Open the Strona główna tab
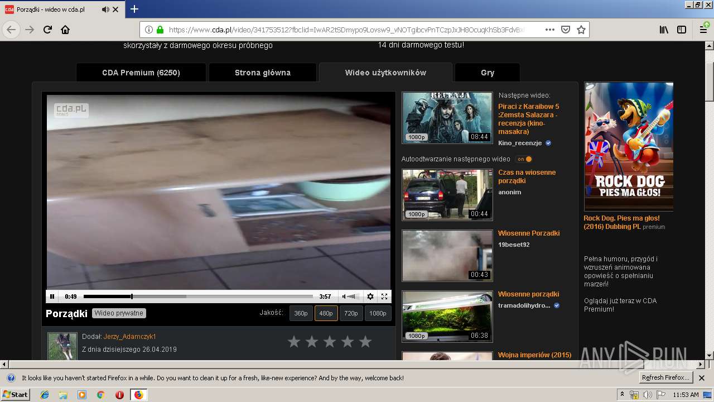This screenshot has width=714, height=402. tap(263, 73)
